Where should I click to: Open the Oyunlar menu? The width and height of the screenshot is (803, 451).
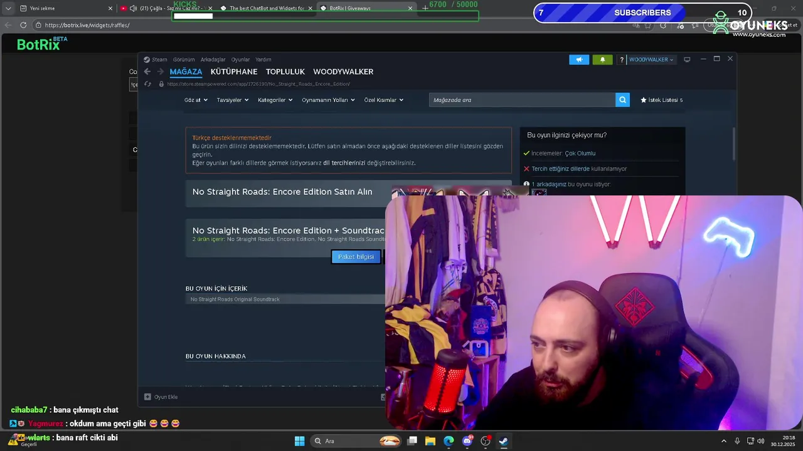tap(240, 60)
